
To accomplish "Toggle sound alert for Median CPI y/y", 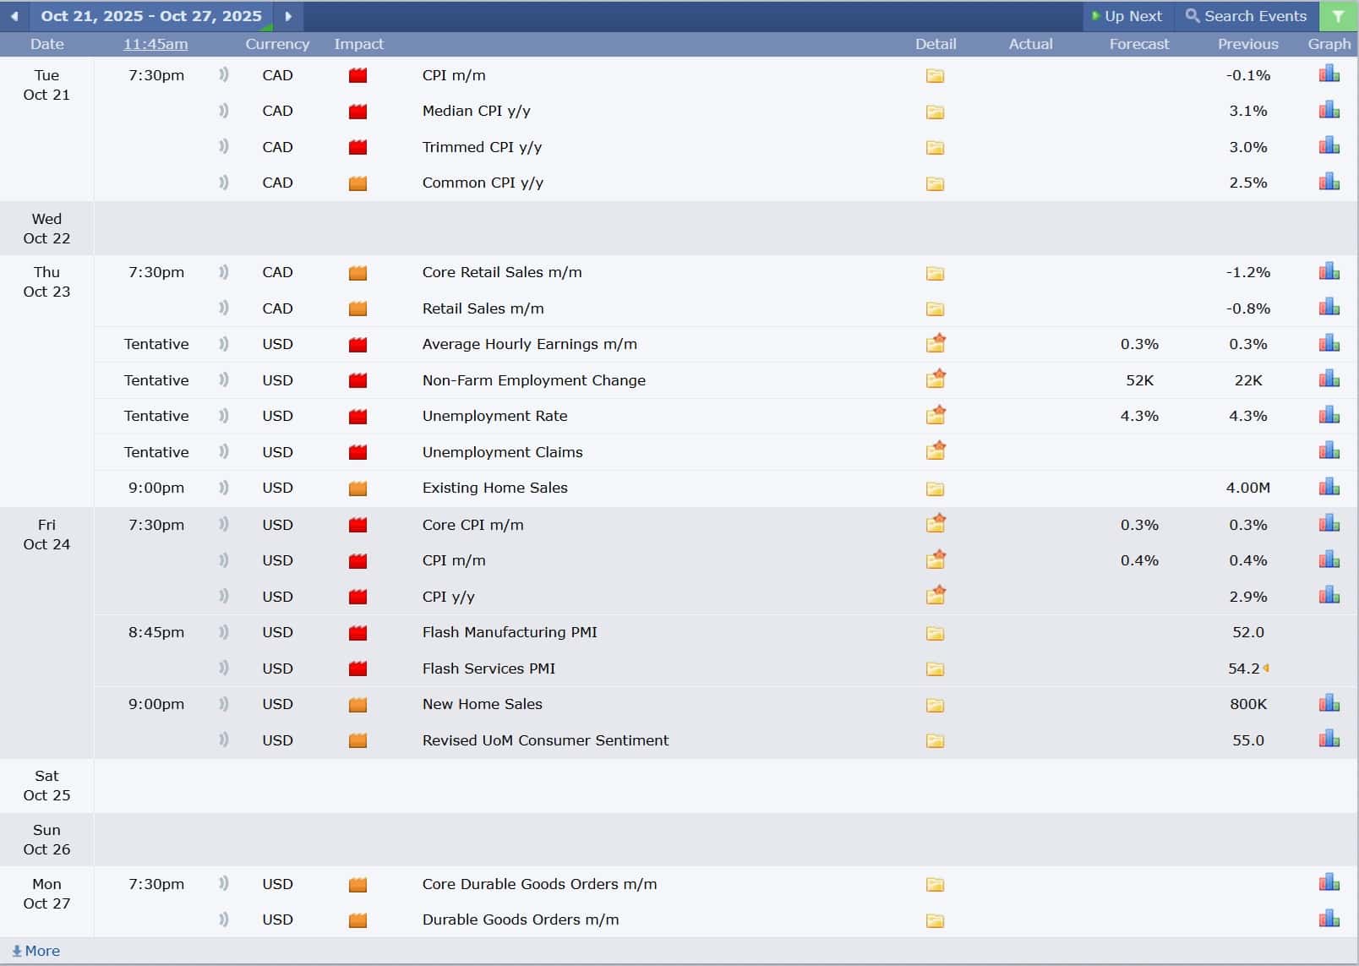I will click(224, 111).
